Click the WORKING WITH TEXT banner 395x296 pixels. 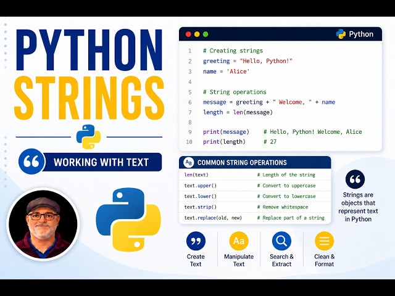(101, 162)
